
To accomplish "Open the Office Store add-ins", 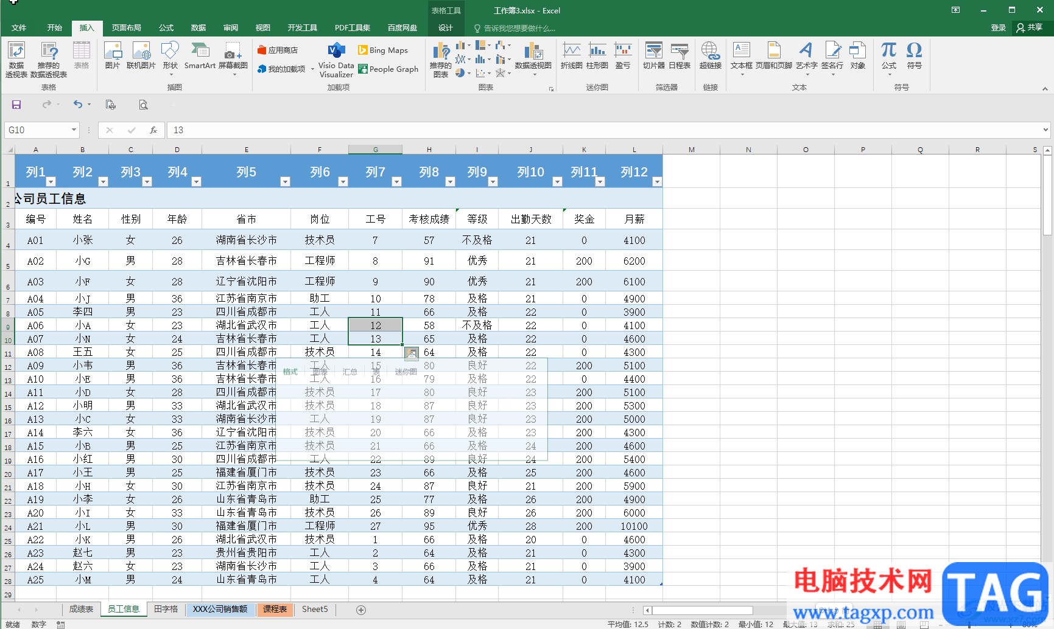I will (x=278, y=50).
